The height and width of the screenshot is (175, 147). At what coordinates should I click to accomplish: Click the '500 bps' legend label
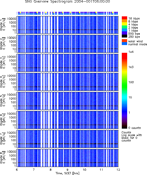pyautogui.click(x=134, y=33)
